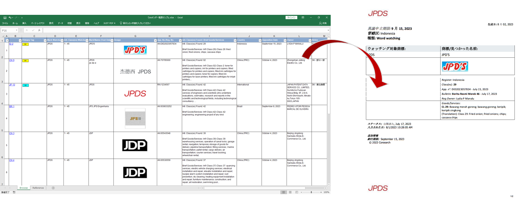Click the 共有 share button
Viewport: 521px width, 209px height.
point(323,23)
